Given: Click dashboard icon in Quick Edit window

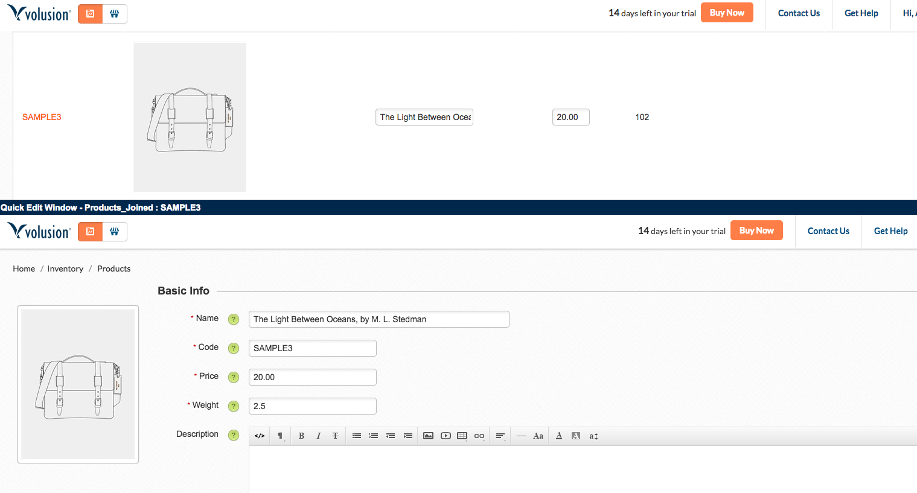Looking at the screenshot, I should 91,232.
